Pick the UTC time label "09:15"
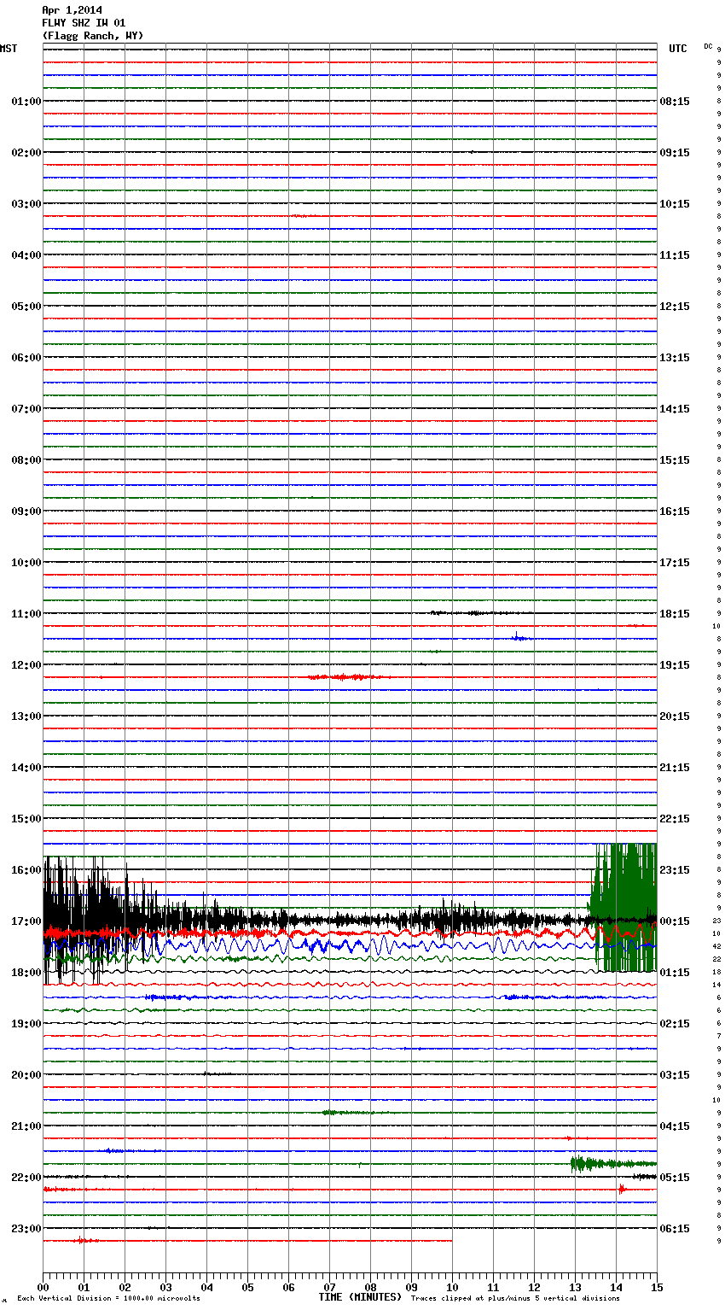The width and height of the screenshot is (725, 1310). pyautogui.click(x=675, y=153)
